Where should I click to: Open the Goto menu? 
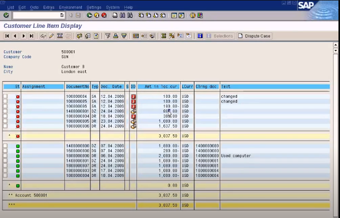pyautogui.click(x=35, y=8)
